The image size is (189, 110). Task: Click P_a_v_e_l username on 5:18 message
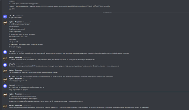coord(12,85)
